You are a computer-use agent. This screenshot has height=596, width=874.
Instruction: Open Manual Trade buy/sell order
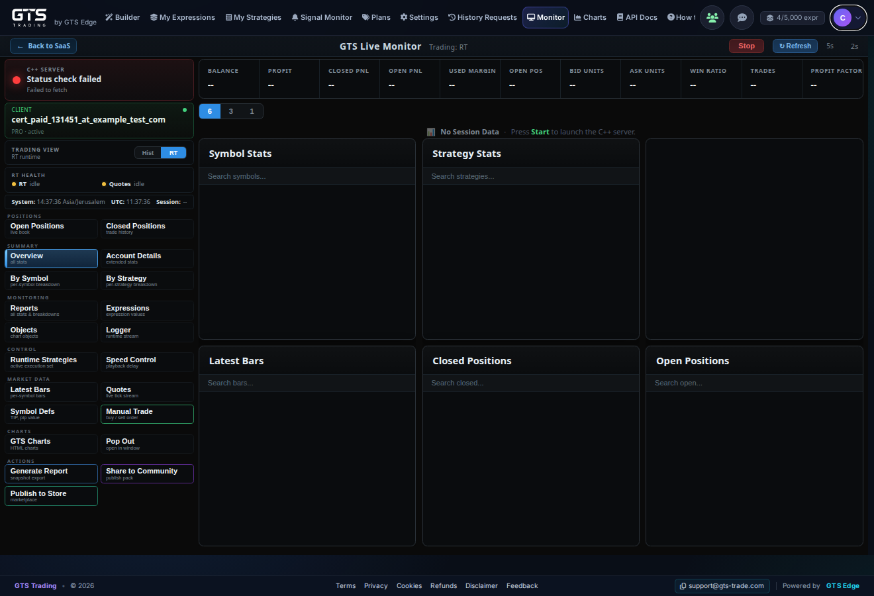(147, 414)
